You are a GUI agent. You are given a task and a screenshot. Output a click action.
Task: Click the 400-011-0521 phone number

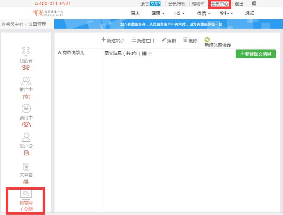(55, 4)
